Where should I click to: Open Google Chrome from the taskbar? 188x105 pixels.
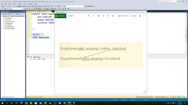[x=26, y=103]
